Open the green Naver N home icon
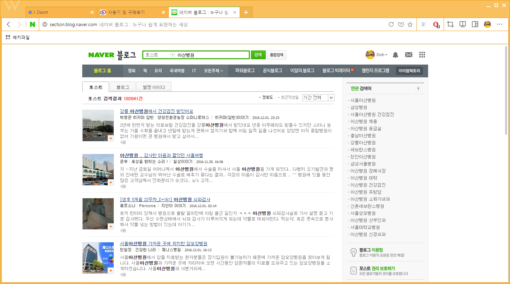510x284 pixels. 32,24
